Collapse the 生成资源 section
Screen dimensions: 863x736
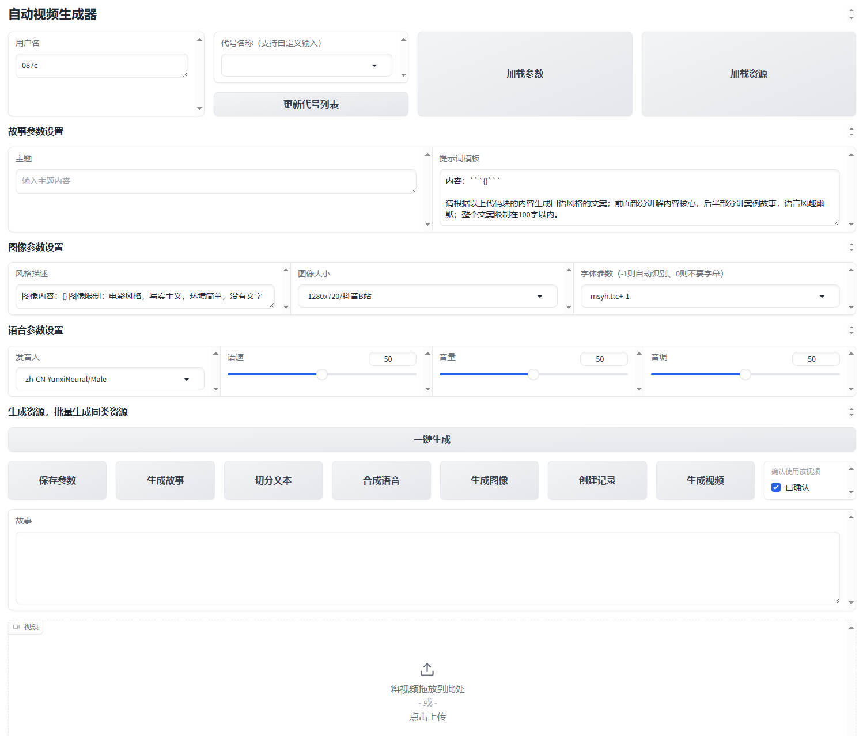(x=851, y=412)
